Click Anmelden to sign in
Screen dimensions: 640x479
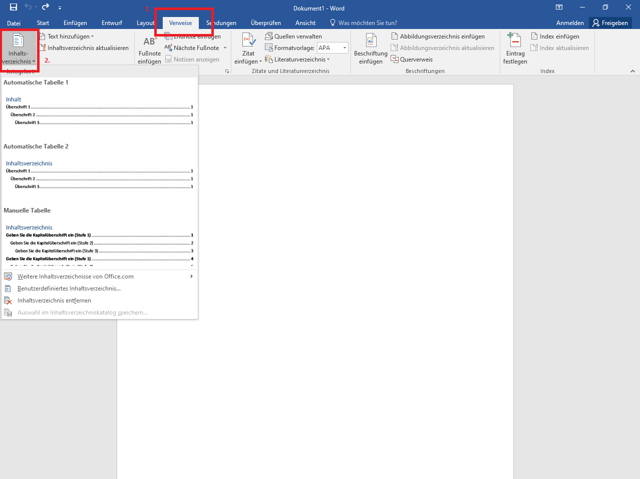(570, 23)
